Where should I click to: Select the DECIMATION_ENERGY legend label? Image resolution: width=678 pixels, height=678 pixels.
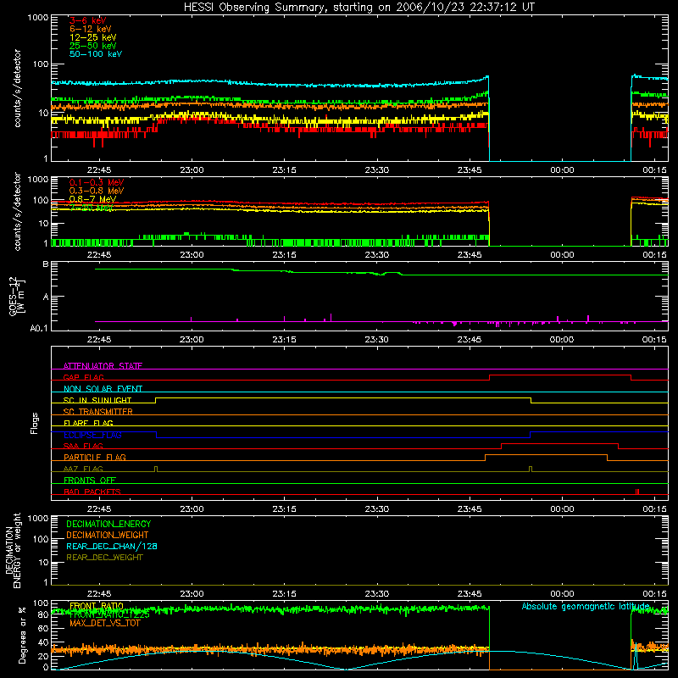[x=108, y=524]
